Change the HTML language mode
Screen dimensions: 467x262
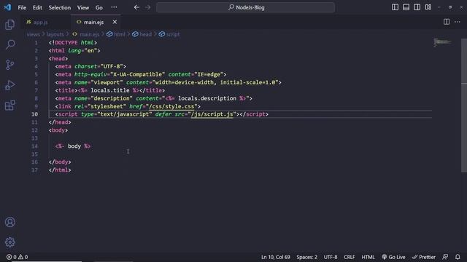368,257
